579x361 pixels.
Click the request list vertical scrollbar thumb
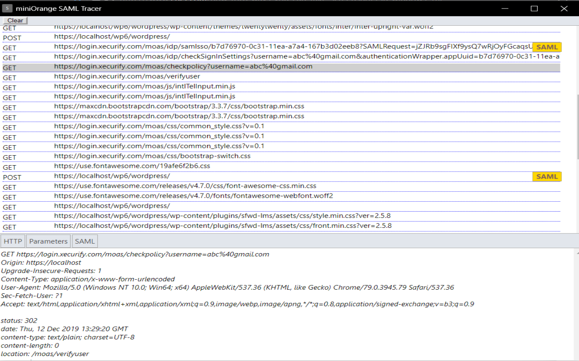click(x=577, y=127)
